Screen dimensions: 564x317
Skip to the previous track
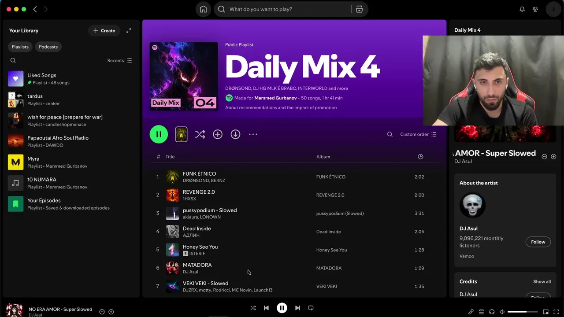(266, 308)
